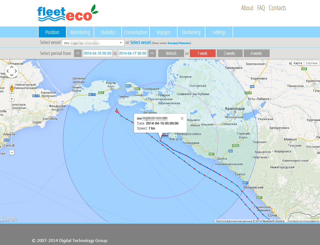The width and height of the screenshot is (320, 245).
Task: Open the Условия использования map terms link
Action: pos(303,221)
